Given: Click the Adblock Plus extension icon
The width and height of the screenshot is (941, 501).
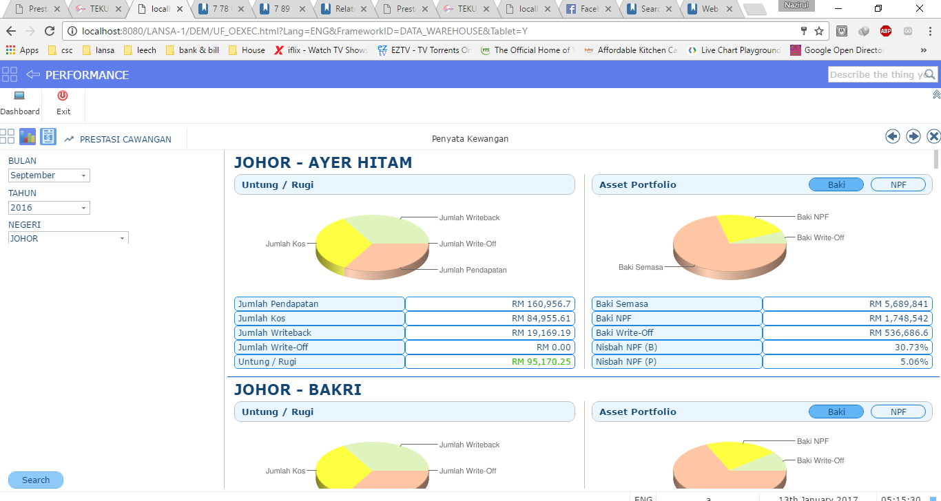Looking at the screenshot, I should (885, 31).
